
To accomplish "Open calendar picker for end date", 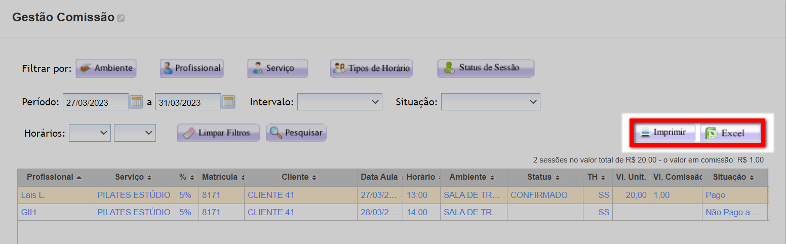I will click(228, 102).
